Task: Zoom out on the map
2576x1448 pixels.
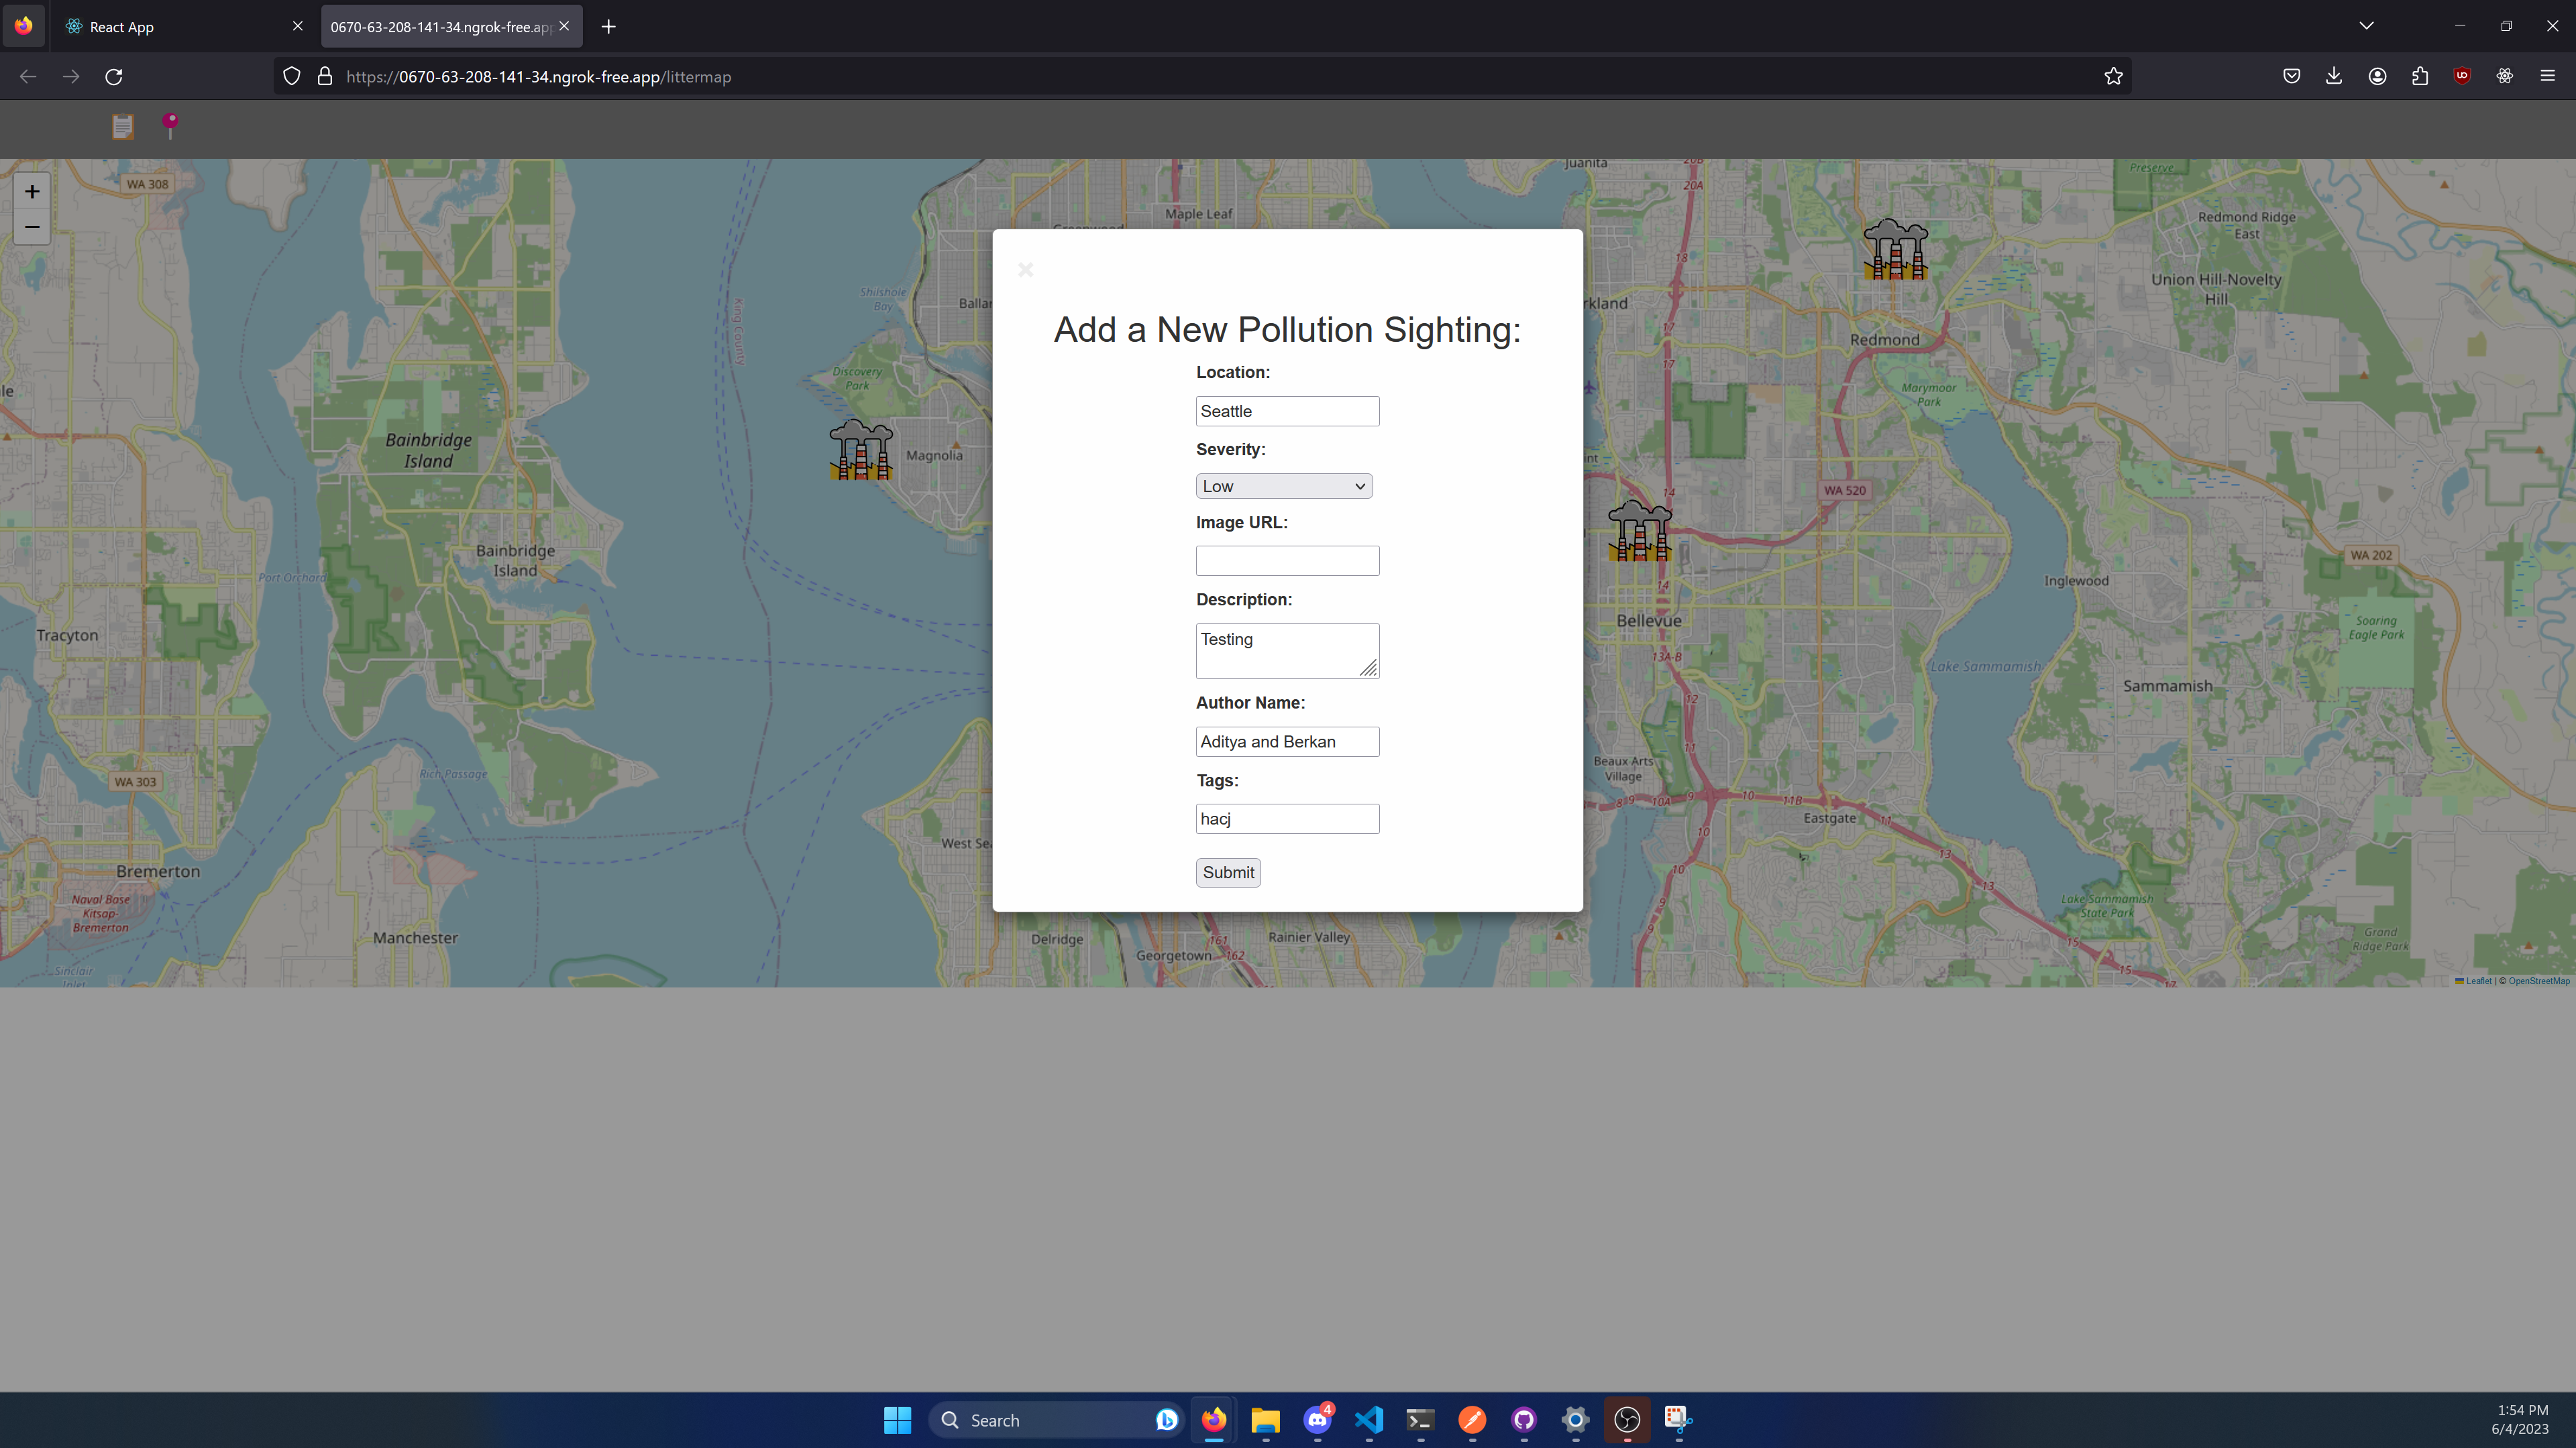Action: [32, 227]
